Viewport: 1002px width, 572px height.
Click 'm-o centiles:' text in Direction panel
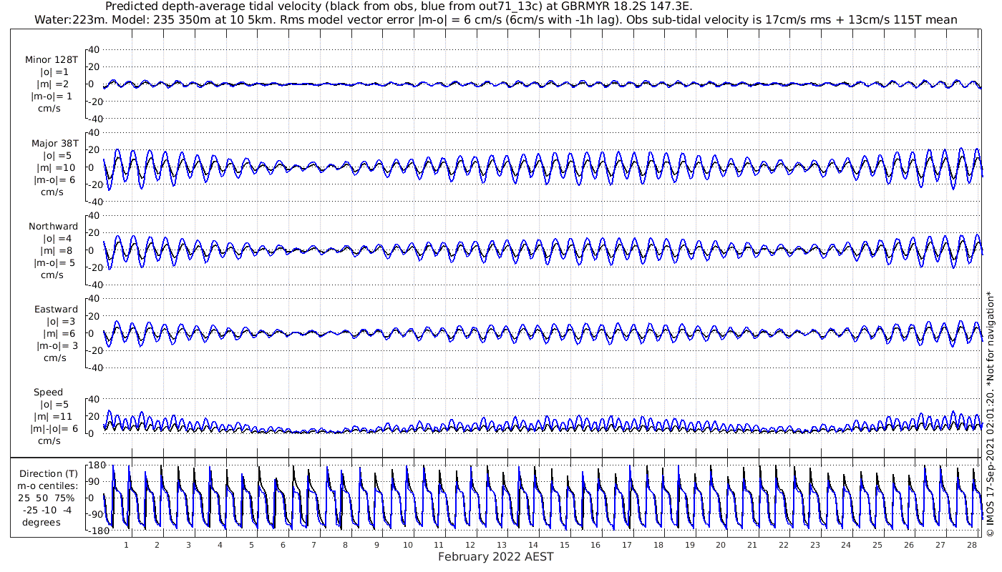point(49,485)
